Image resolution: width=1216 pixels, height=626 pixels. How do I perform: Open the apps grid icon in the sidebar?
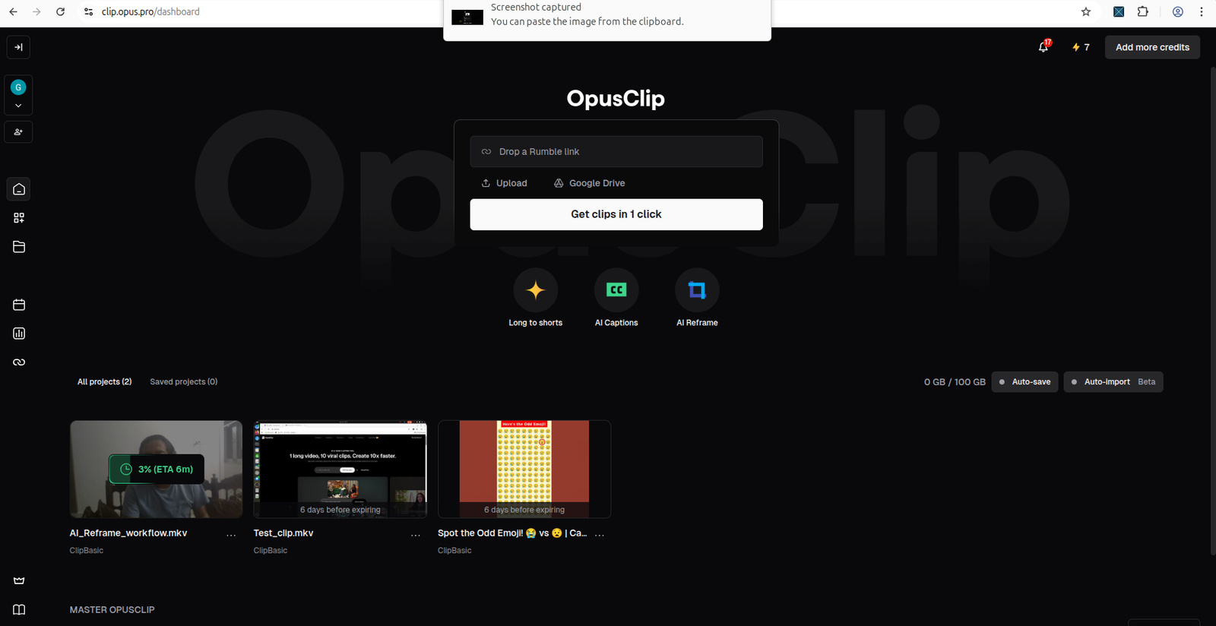19,218
